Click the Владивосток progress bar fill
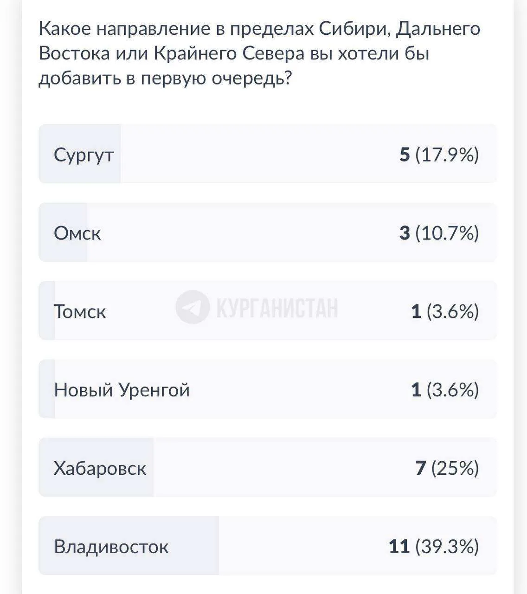 click(x=129, y=546)
